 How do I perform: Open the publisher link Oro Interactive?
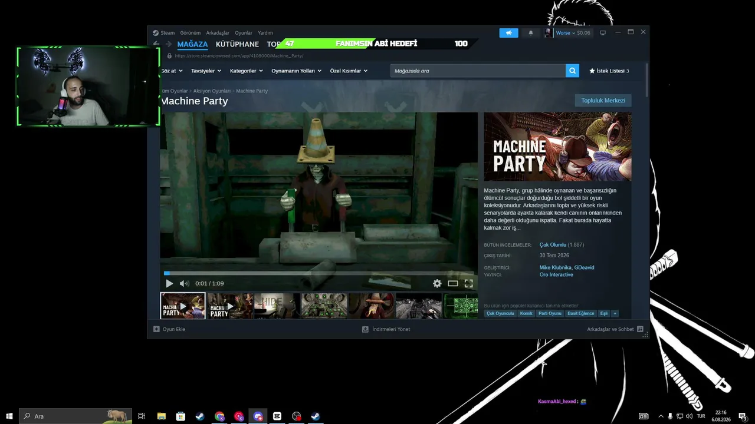coord(556,275)
